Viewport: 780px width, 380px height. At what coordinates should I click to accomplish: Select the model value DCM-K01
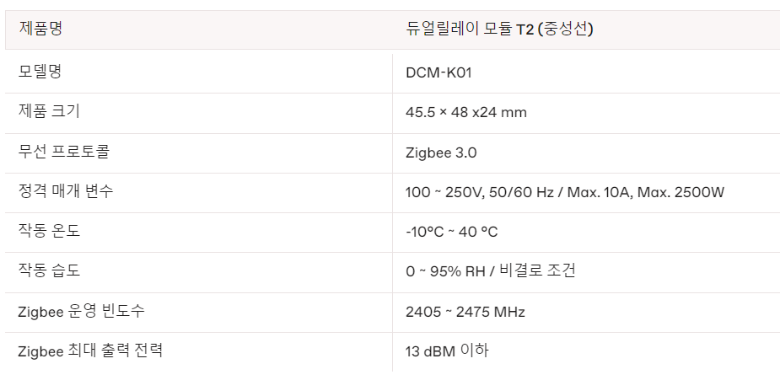[x=438, y=73]
